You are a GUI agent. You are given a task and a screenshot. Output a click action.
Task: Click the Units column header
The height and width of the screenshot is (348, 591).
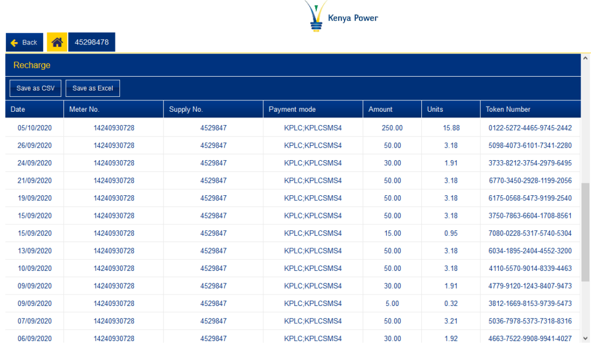click(451, 109)
